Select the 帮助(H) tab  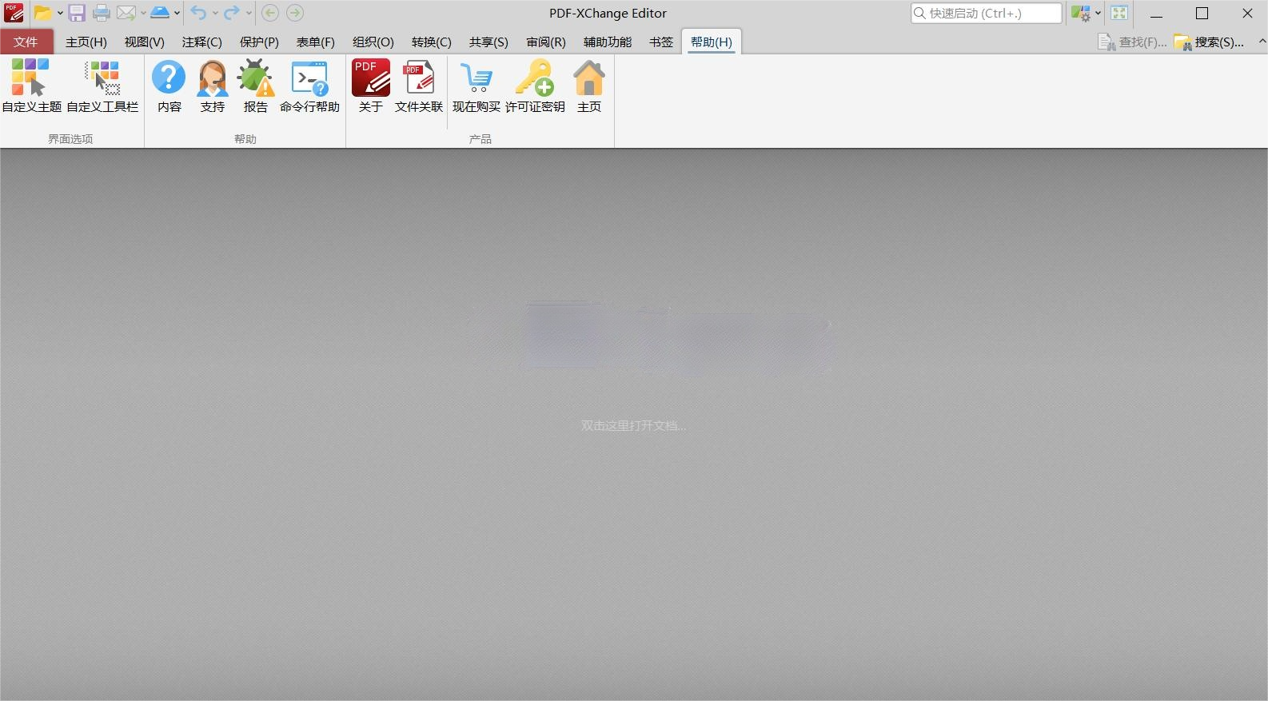click(x=712, y=42)
